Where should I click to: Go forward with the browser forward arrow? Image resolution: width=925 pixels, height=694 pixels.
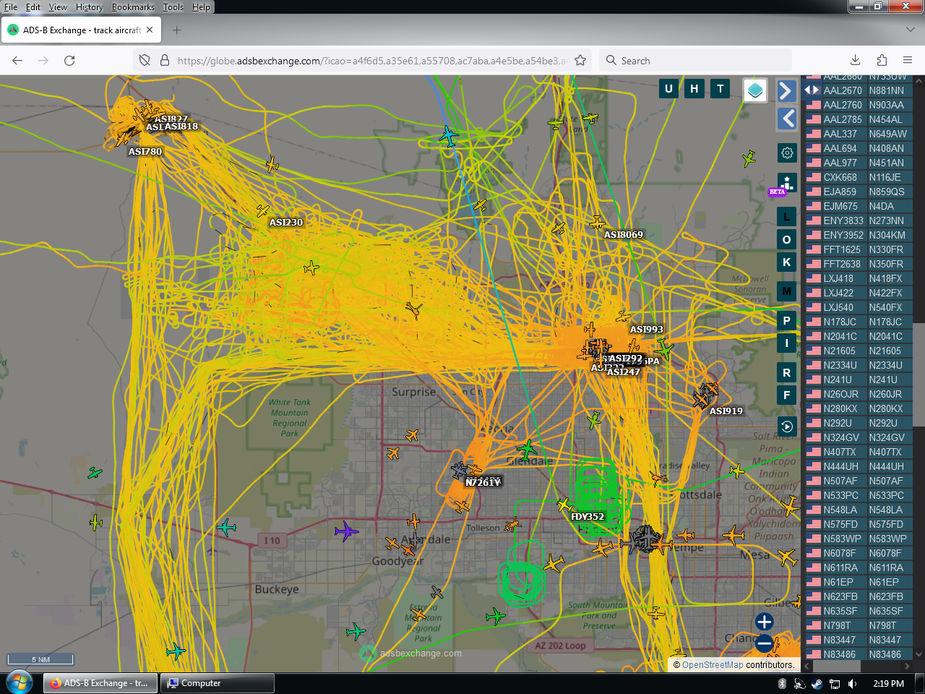click(x=43, y=61)
